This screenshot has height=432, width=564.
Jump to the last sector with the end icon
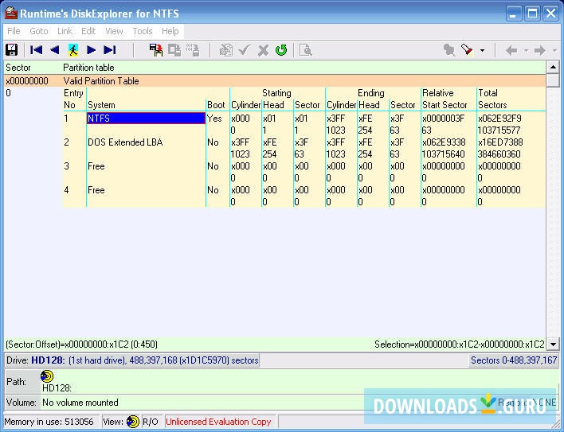(x=110, y=50)
